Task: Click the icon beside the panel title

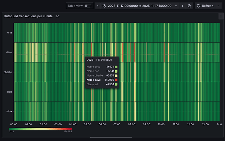Action: pos(58,16)
